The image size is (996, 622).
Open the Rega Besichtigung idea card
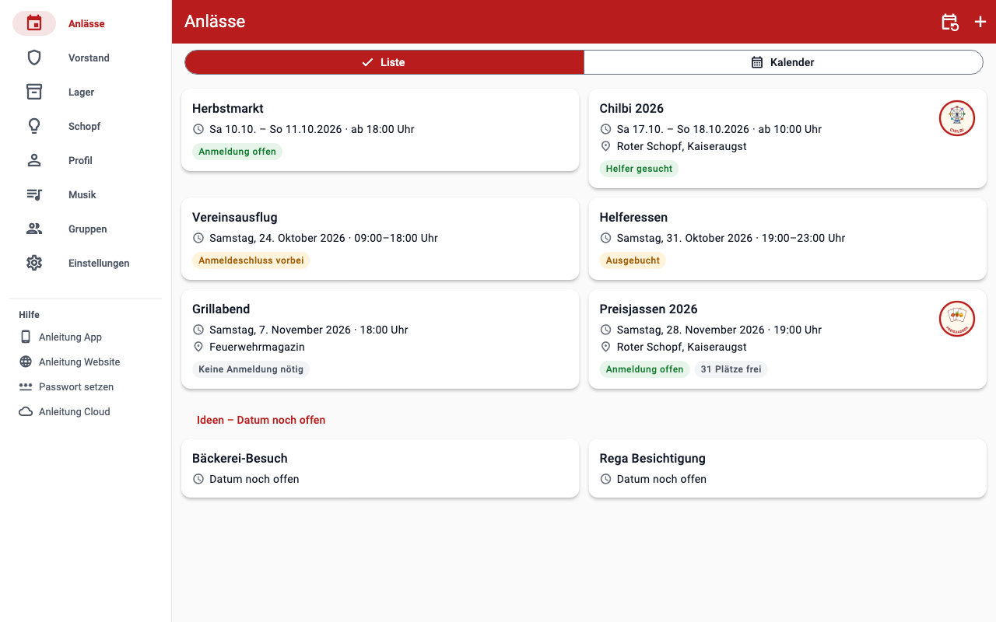point(787,468)
